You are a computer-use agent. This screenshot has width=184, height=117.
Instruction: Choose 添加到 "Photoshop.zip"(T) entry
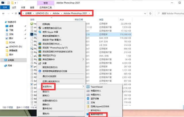coord(61,48)
